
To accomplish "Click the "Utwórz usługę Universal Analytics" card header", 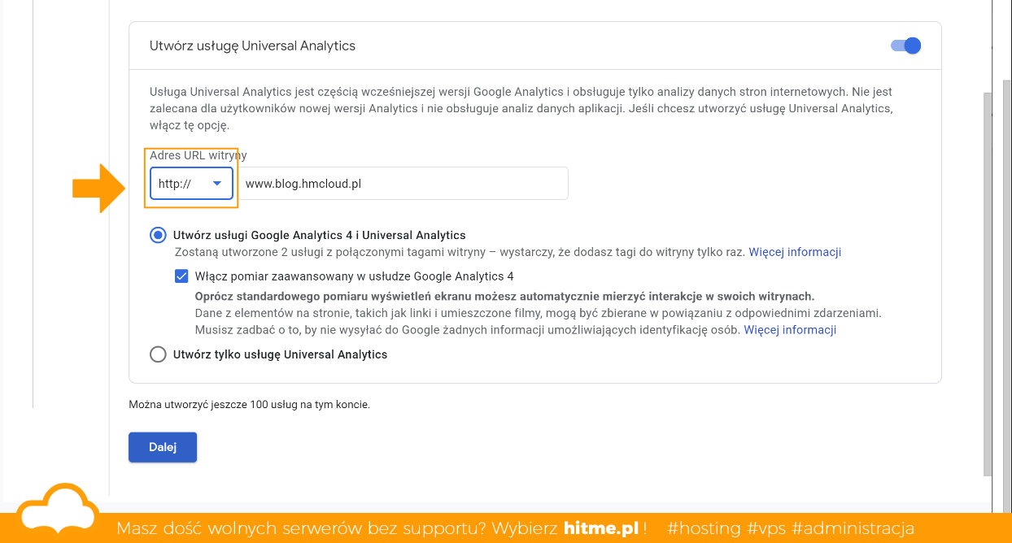I will pos(253,46).
